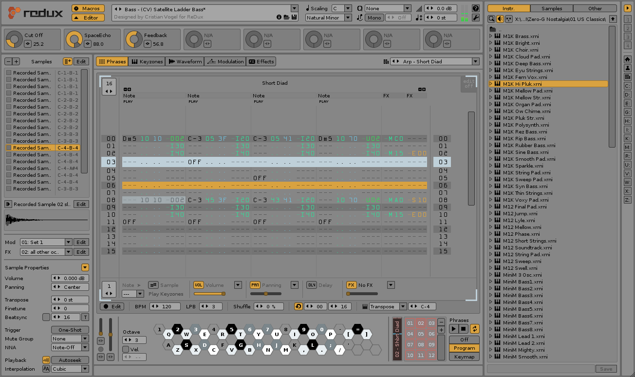
Task: Toggle Cut Off macro mapping icon
Action: [x=28, y=44]
